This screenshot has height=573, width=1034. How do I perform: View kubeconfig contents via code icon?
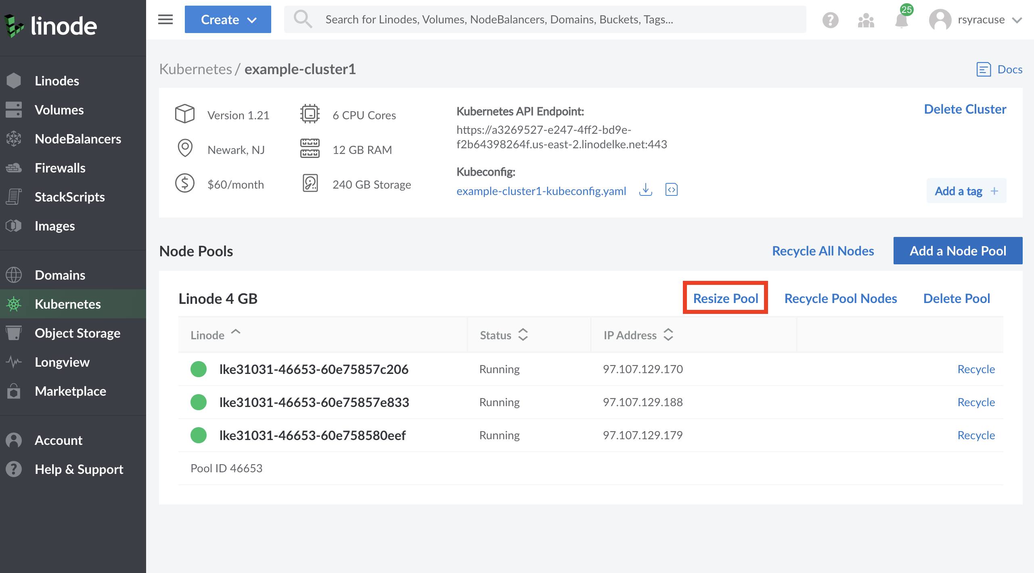tap(671, 190)
